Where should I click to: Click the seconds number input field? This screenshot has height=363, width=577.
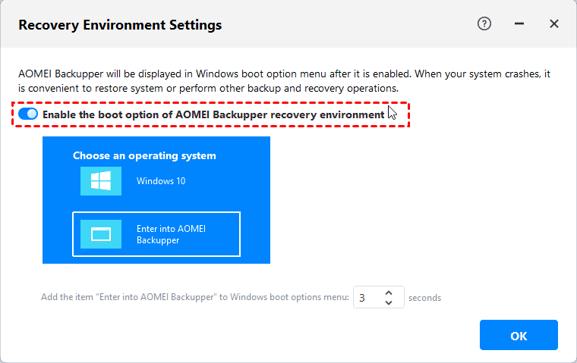tap(367, 298)
